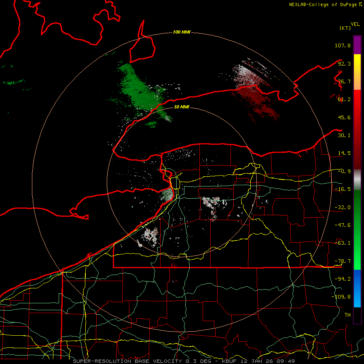The height and width of the screenshot is (364, 364).
Task: Select the -63.1 velocity scale value
Action: point(343,243)
